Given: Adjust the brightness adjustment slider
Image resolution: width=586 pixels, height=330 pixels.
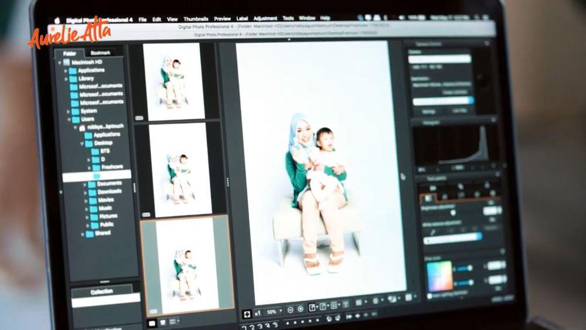Looking at the screenshot, I should coord(454,213).
